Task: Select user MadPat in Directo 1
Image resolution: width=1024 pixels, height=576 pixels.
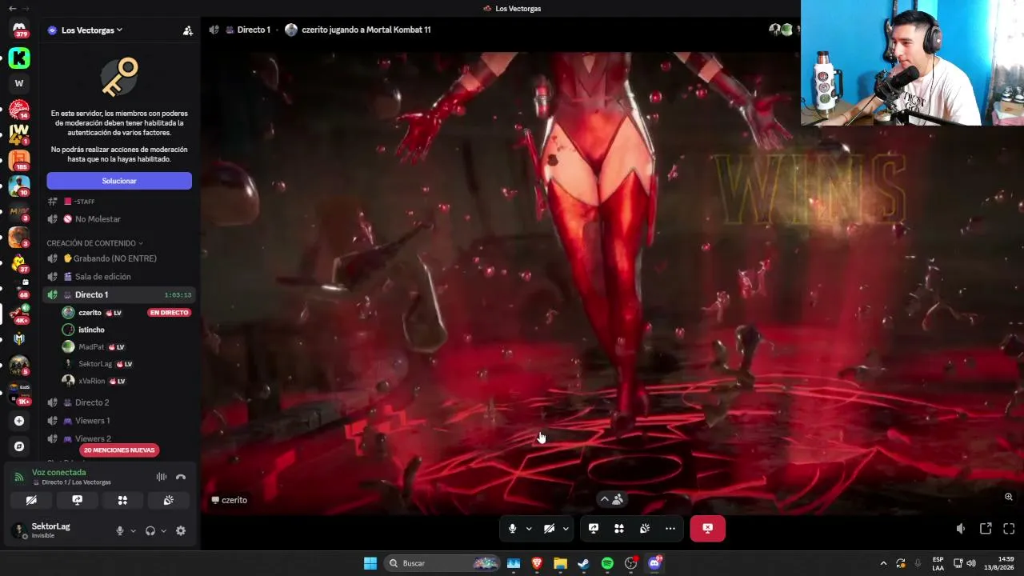Action: coord(126,347)
